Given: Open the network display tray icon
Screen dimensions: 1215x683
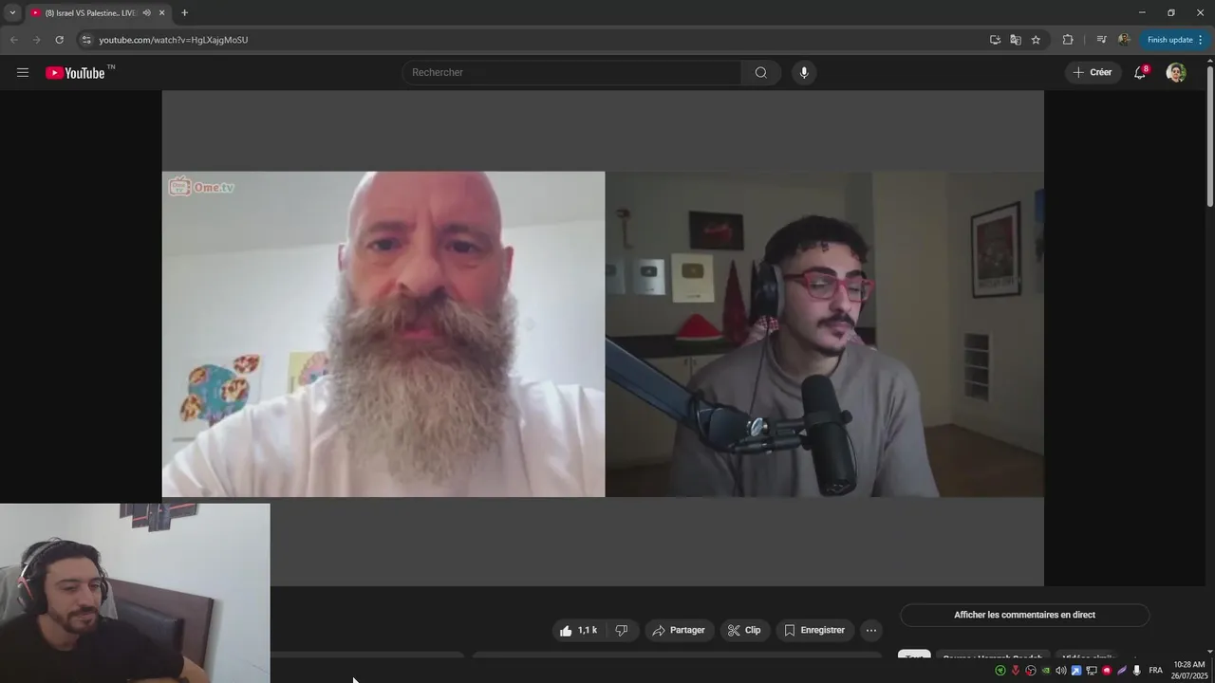Looking at the screenshot, I should 1092,671.
